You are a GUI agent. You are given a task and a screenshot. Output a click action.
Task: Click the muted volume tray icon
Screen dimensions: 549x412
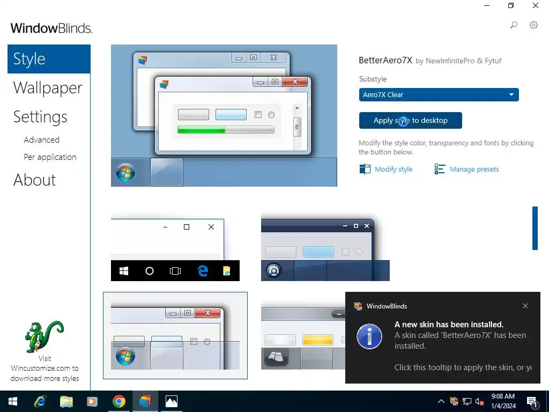pos(480,401)
